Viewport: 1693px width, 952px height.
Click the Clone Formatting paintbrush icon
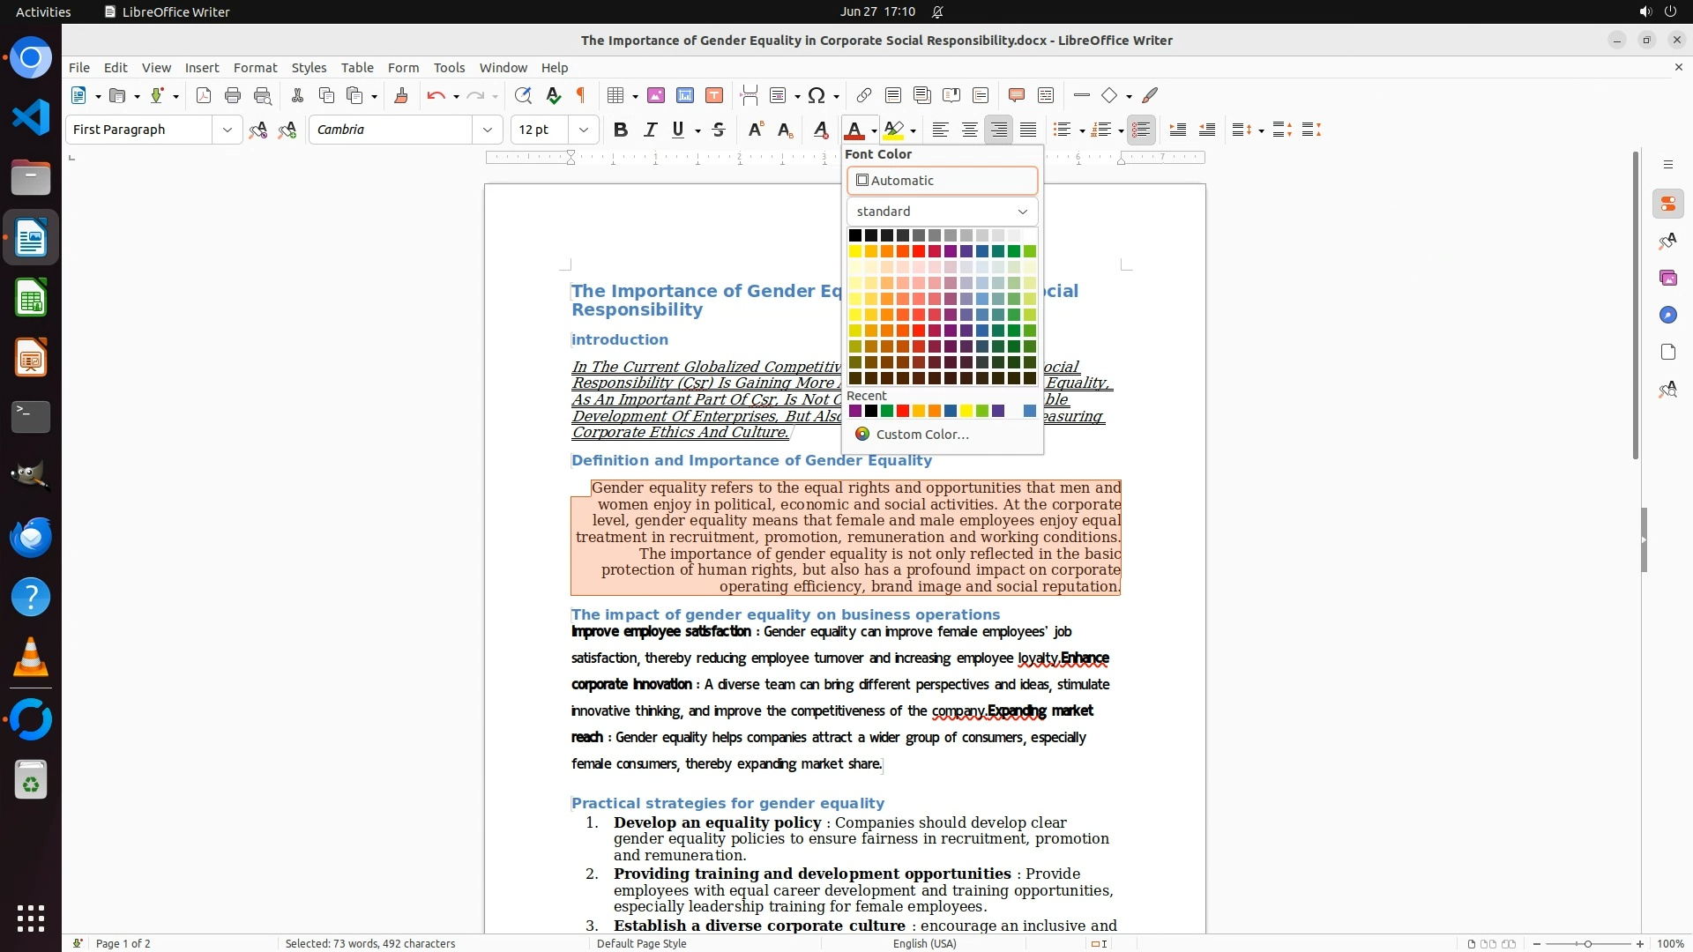coord(401,96)
